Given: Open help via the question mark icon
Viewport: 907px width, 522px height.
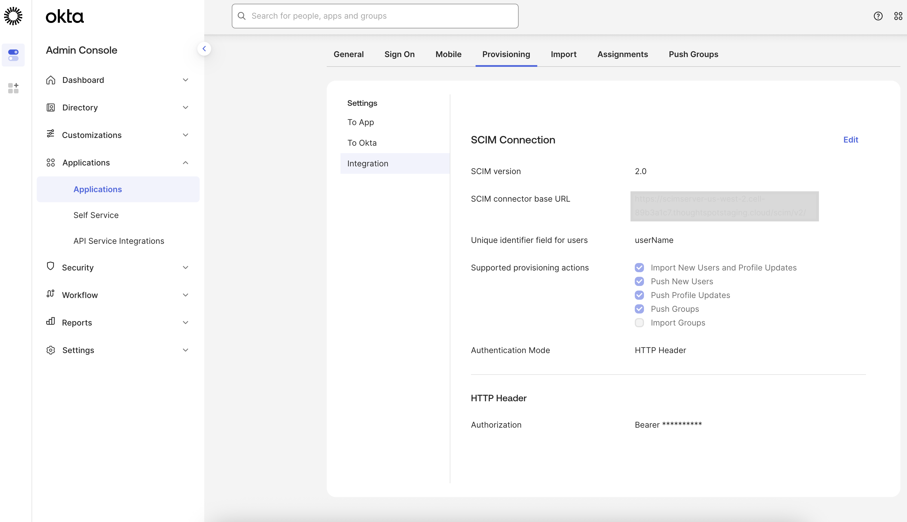Looking at the screenshot, I should click(x=878, y=16).
